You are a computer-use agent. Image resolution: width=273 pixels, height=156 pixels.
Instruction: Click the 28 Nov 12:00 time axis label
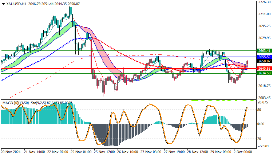click(198, 152)
